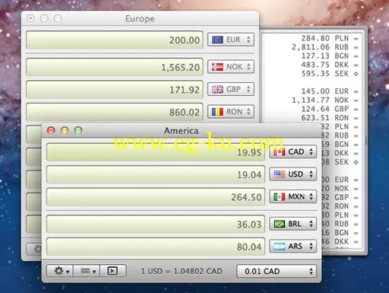
Task: Zoom the America window with green button
Action: pyautogui.click(x=78, y=130)
